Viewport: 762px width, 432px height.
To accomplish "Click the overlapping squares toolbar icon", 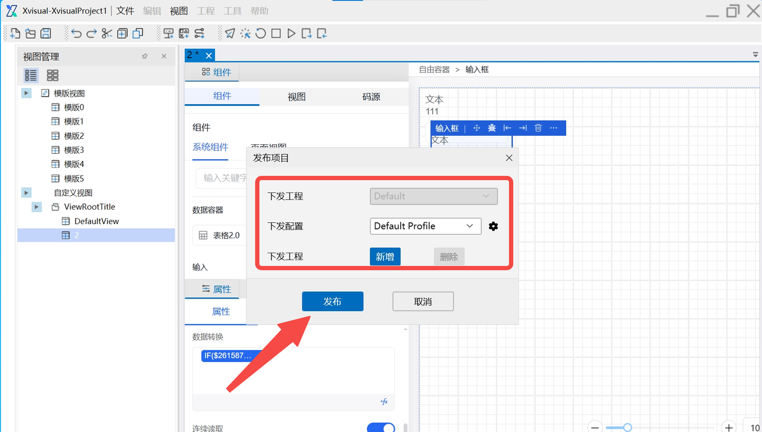I will [138, 33].
